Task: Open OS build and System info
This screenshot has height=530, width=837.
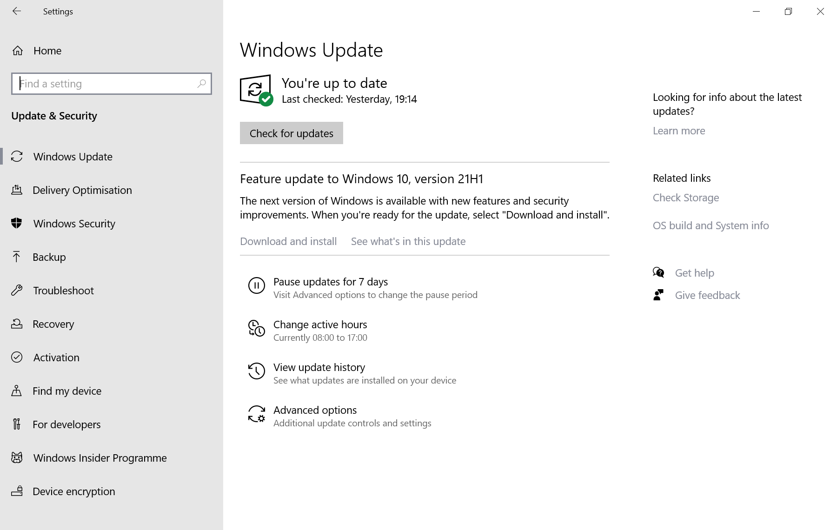Action: click(x=711, y=225)
